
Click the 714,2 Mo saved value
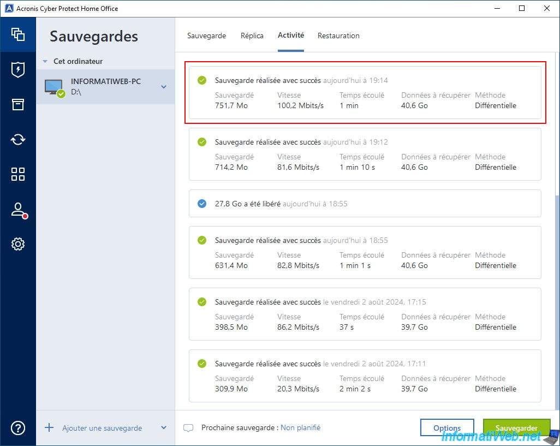231,168
